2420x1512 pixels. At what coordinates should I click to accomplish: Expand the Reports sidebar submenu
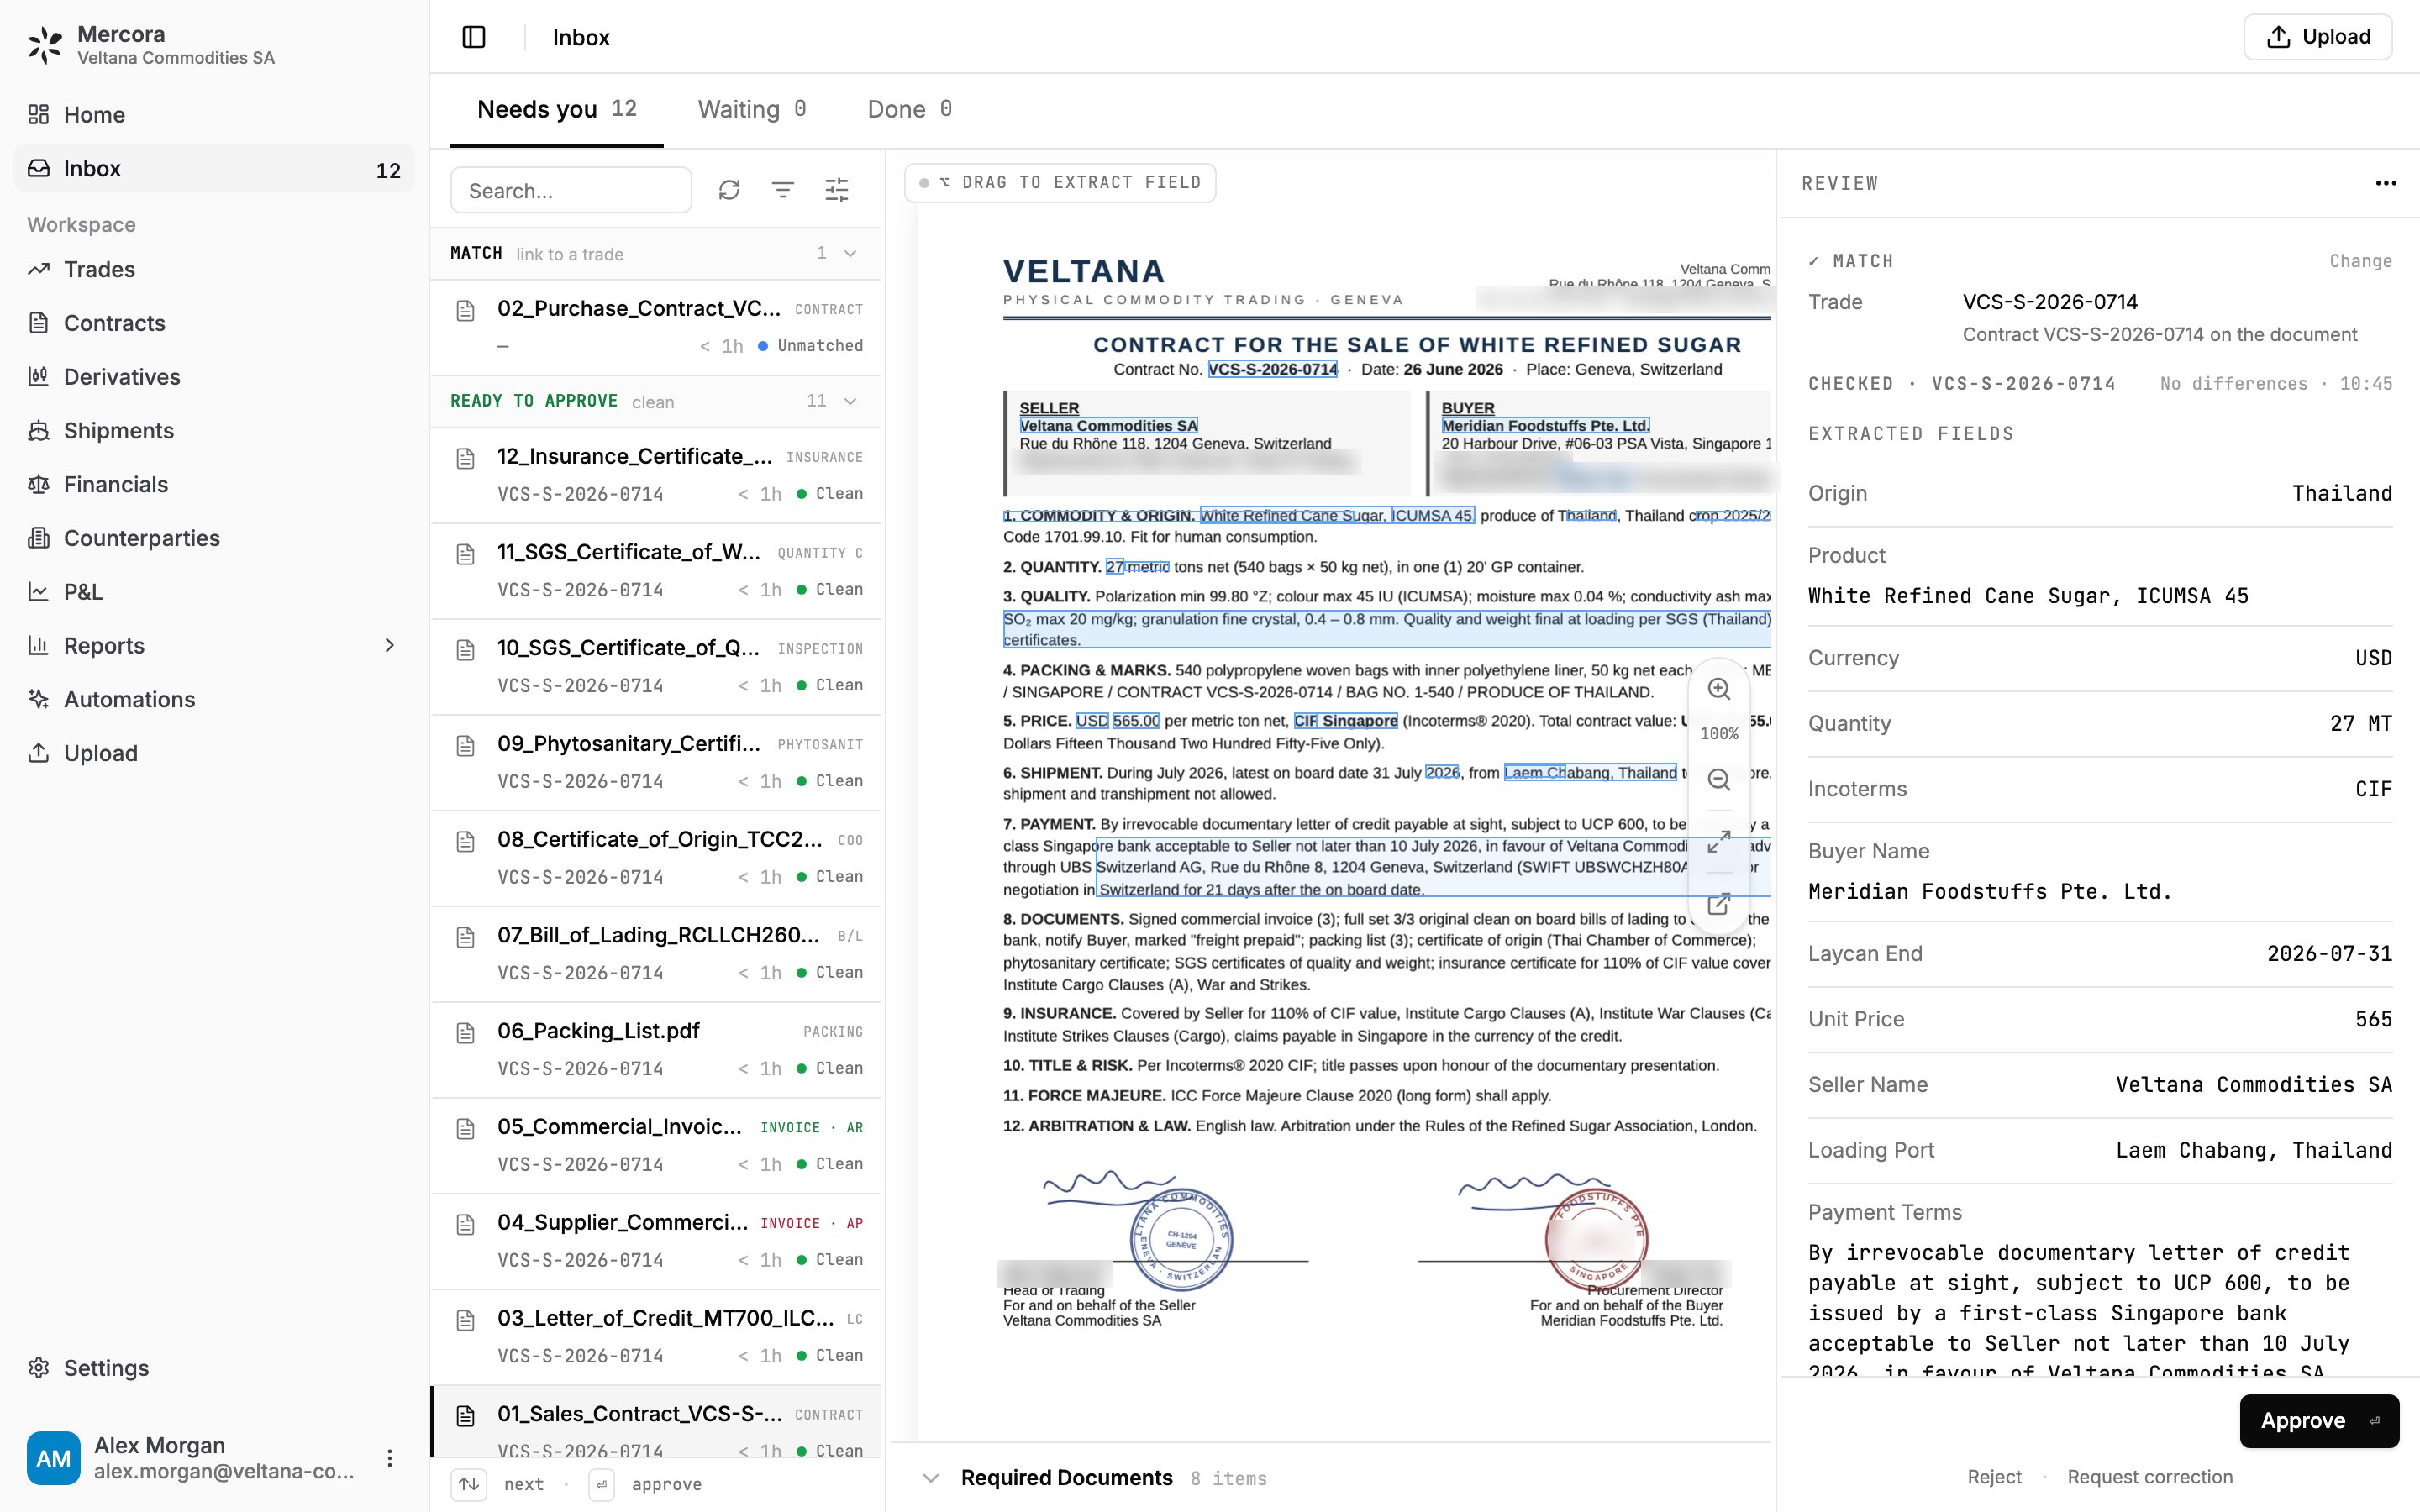(390, 646)
